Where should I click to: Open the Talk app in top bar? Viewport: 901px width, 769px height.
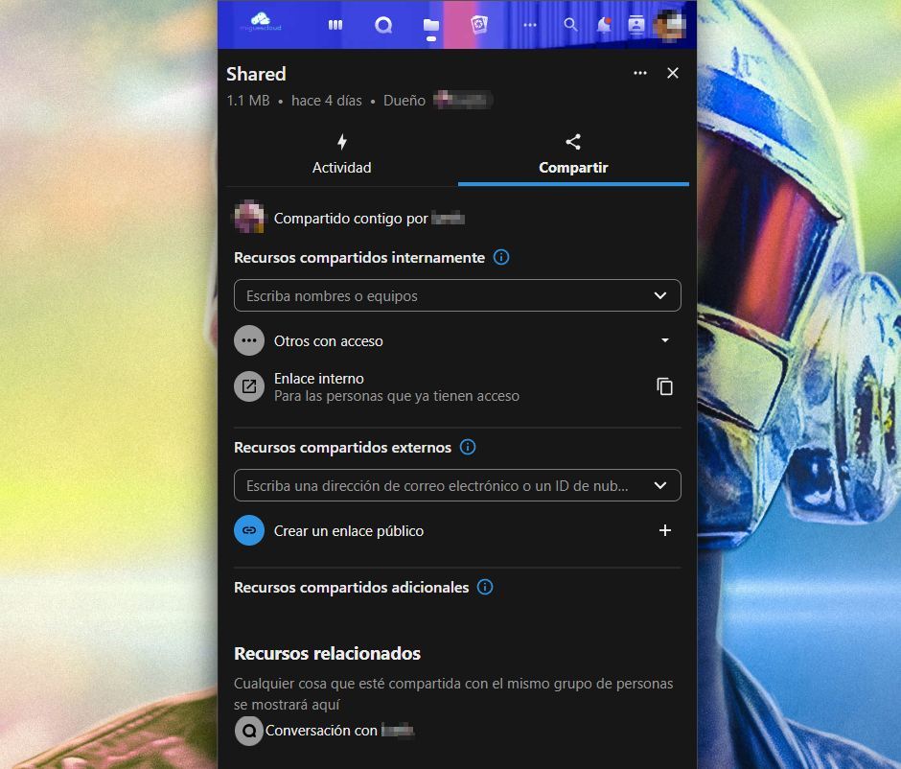tap(383, 25)
